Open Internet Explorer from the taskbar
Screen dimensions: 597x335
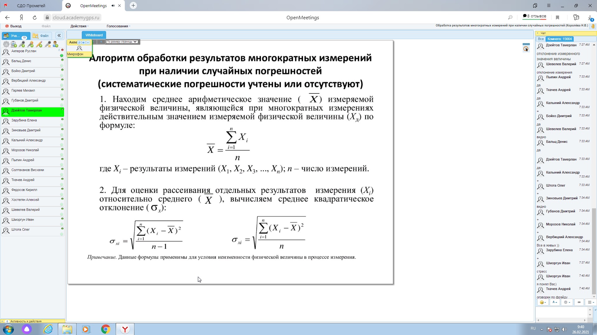48,329
